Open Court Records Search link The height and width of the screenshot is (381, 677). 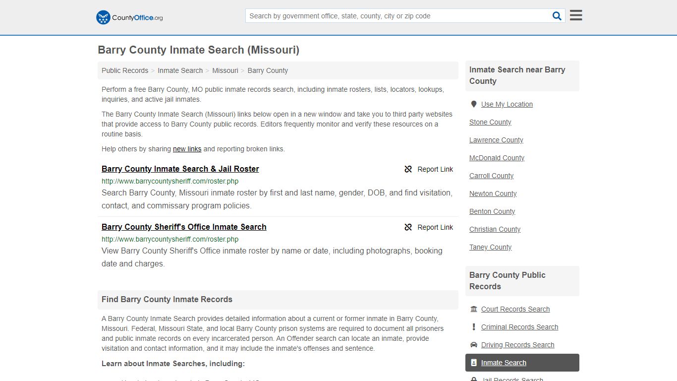515,309
